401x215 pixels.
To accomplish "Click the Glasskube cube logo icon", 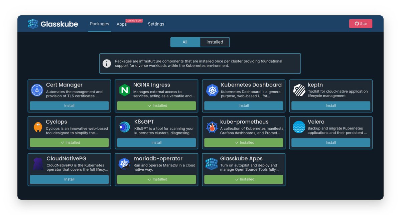I will 33,24.
